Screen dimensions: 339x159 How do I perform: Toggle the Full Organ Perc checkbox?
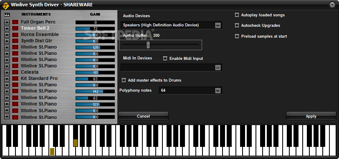pos(7,22)
